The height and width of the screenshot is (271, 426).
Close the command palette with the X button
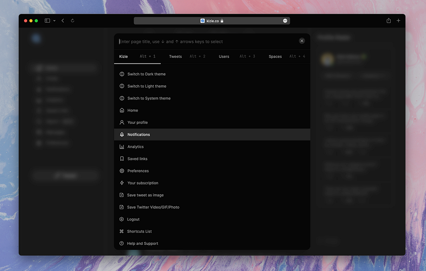(x=302, y=41)
